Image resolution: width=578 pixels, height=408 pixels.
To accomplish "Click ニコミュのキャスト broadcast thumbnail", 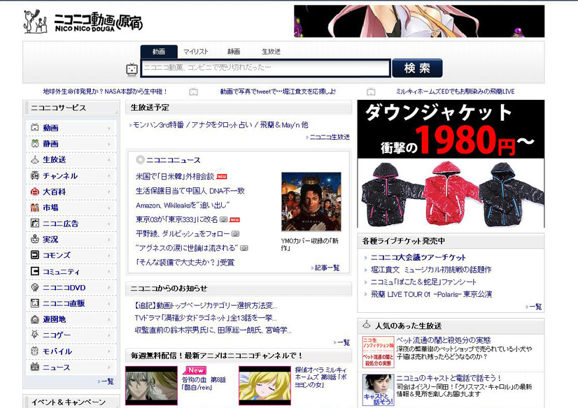I will tap(378, 390).
